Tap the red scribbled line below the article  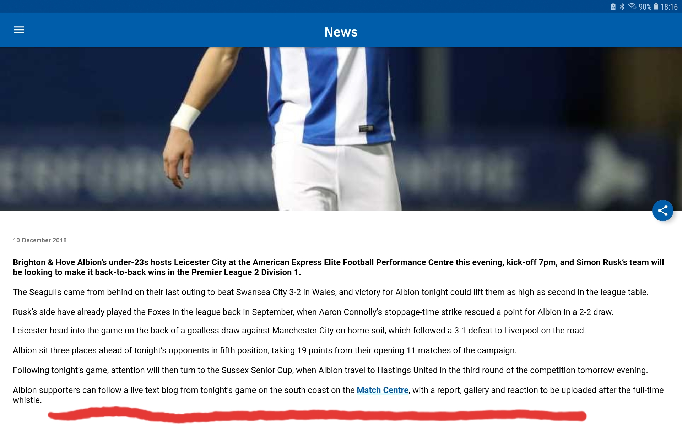[317, 415]
